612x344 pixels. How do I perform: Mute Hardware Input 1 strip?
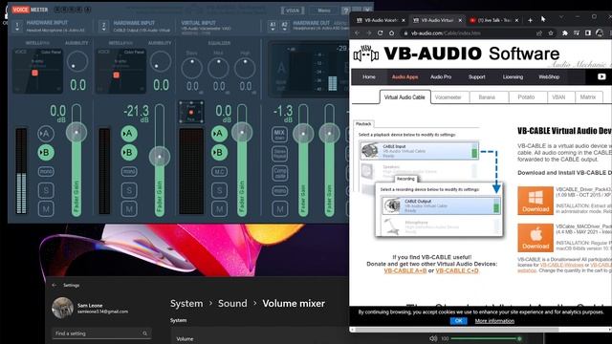46,209
